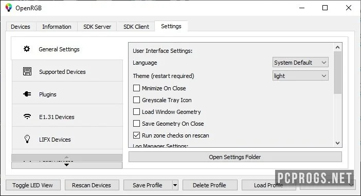This screenshot has height=196, width=361.
Task: Open the Language dropdown
Action: tap(300, 63)
